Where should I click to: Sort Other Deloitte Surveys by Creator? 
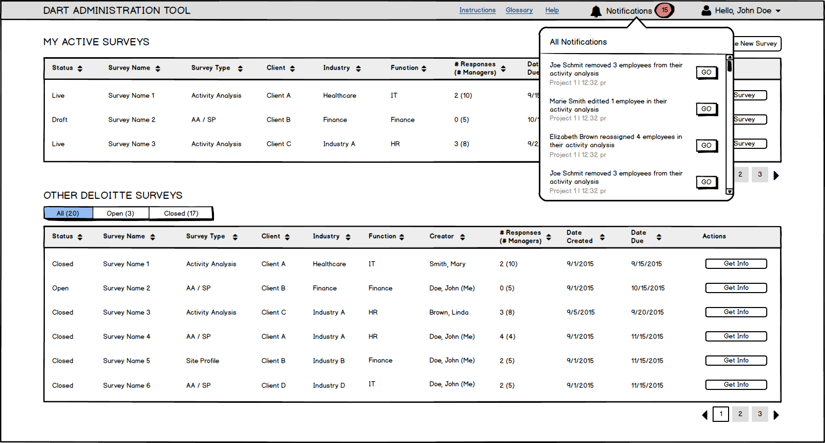tap(463, 237)
